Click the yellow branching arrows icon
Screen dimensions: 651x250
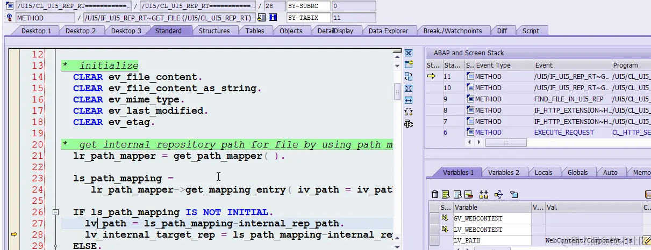point(498,194)
